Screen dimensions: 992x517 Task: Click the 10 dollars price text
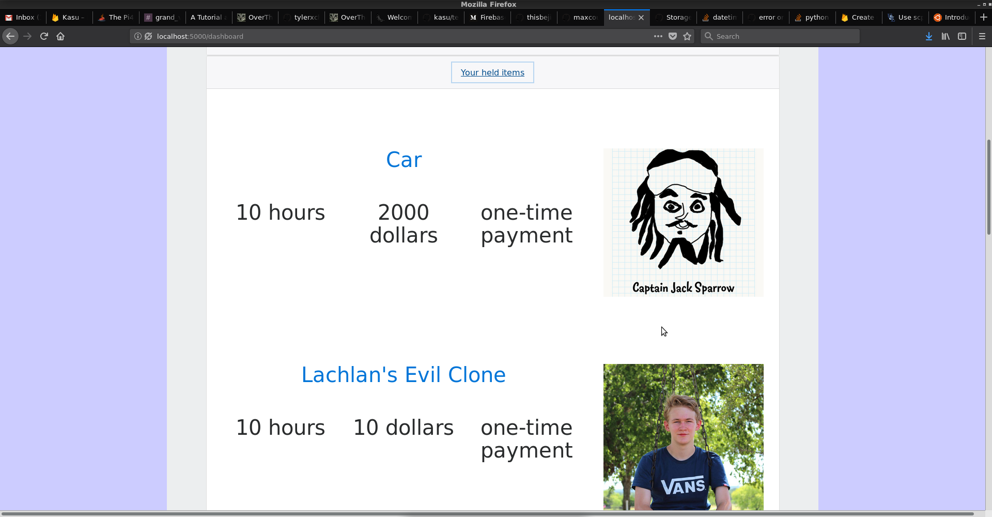tap(404, 428)
